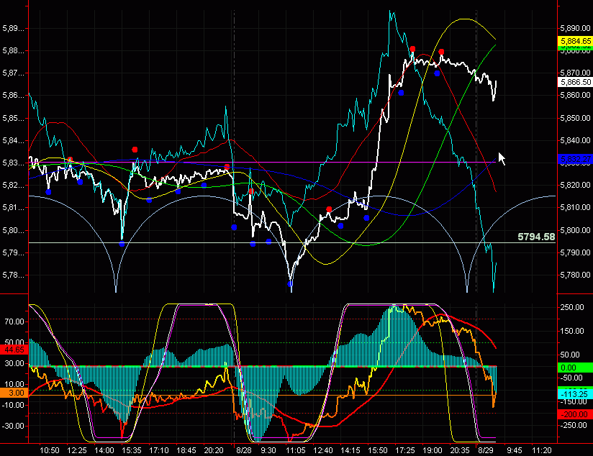Click the 14:00 time label
This screenshot has width=593, height=456.
point(104,450)
